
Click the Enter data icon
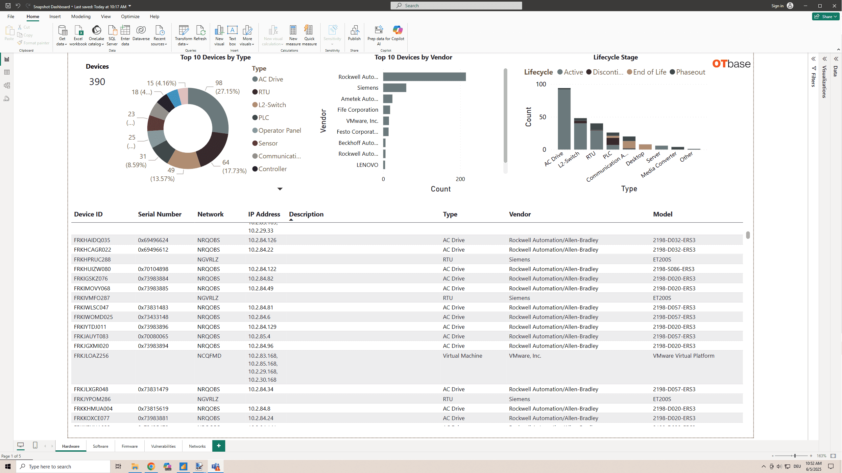125,35
